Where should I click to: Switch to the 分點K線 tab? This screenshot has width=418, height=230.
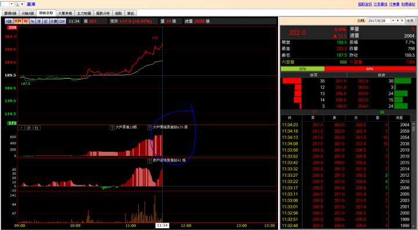click(28, 13)
